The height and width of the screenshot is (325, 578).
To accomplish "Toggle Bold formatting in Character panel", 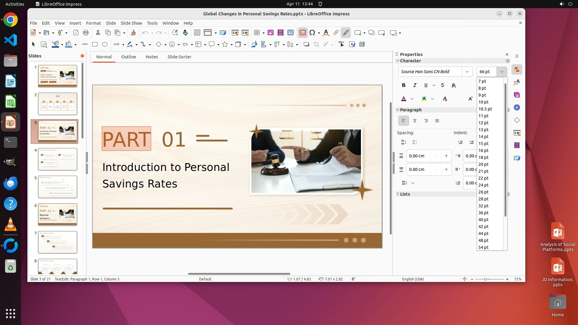I will 404,85.
